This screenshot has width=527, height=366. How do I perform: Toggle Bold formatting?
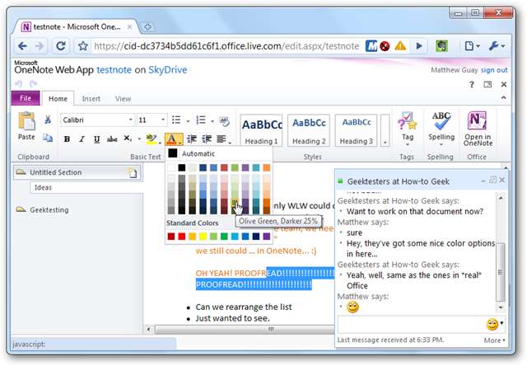point(67,139)
